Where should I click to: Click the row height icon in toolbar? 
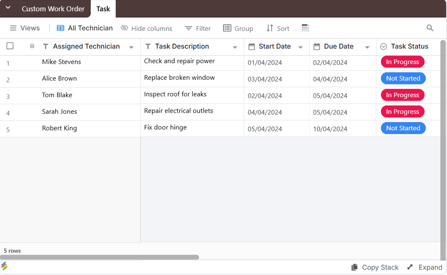[x=305, y=28]
